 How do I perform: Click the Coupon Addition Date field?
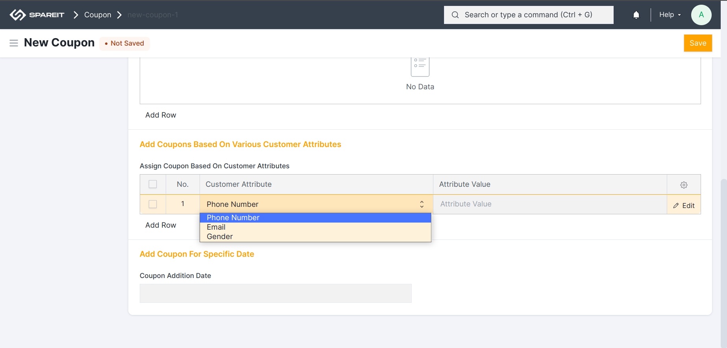(x=276, y=293)
